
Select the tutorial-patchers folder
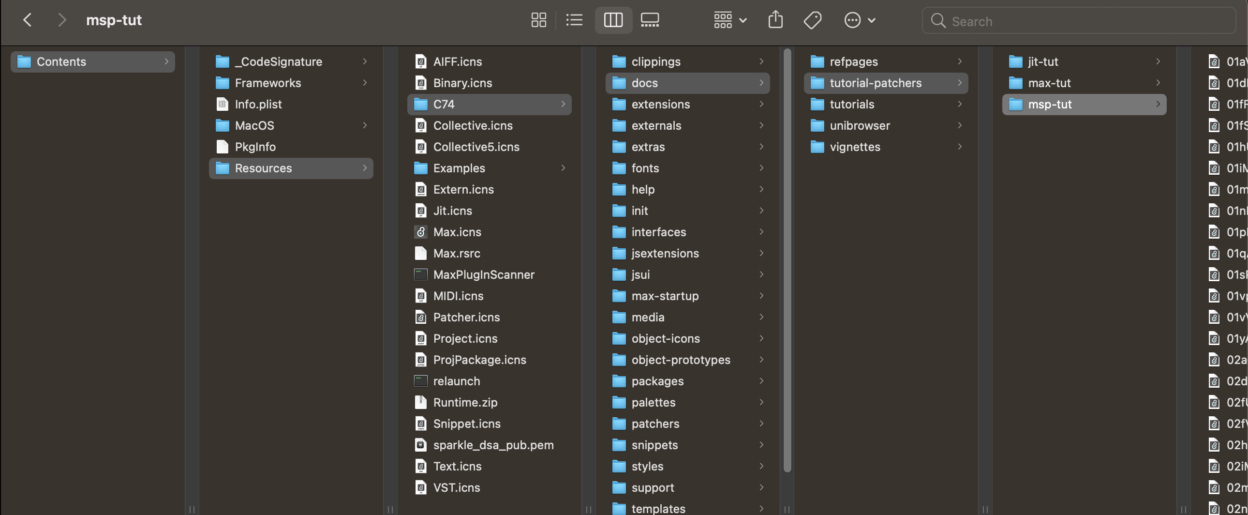click(x=886, y=83)
